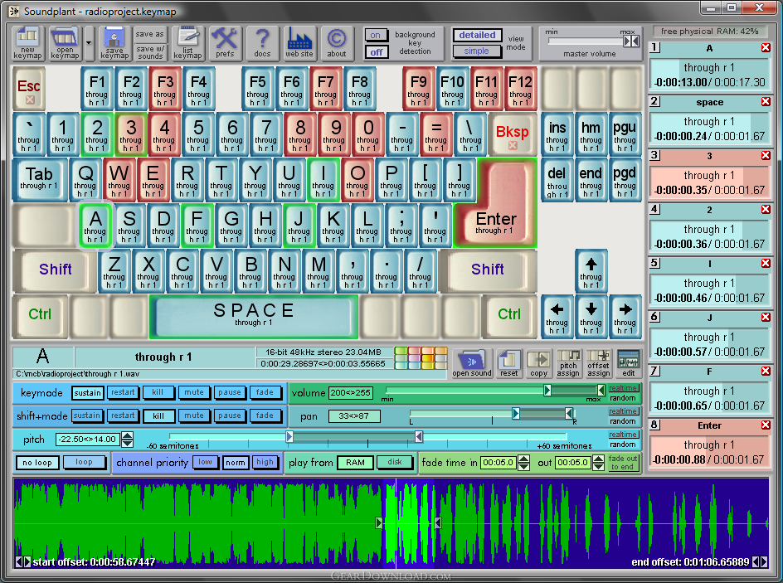Visit the web site
Image resolution: width=783 pixels, height=583 pixels.
(299, 43)
